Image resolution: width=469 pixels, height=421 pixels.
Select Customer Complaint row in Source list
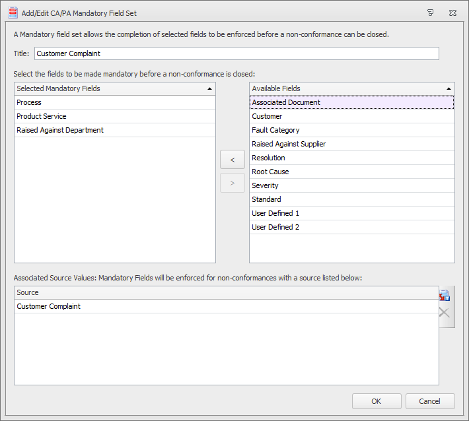pyautogui.click(x=227, y=306)
